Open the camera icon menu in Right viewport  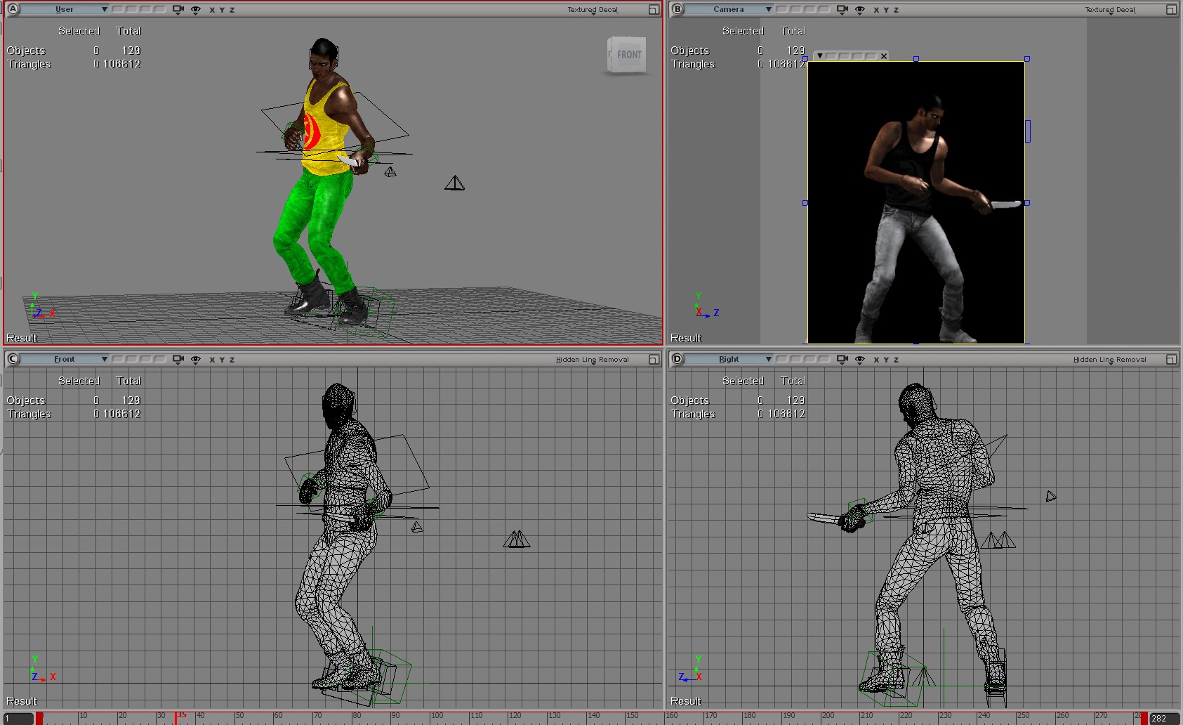pyautogui.click(x=842, y=360)
